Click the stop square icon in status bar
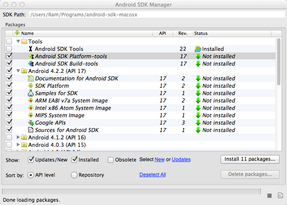This screenshot has height=205, width=287. pos(269,196)
